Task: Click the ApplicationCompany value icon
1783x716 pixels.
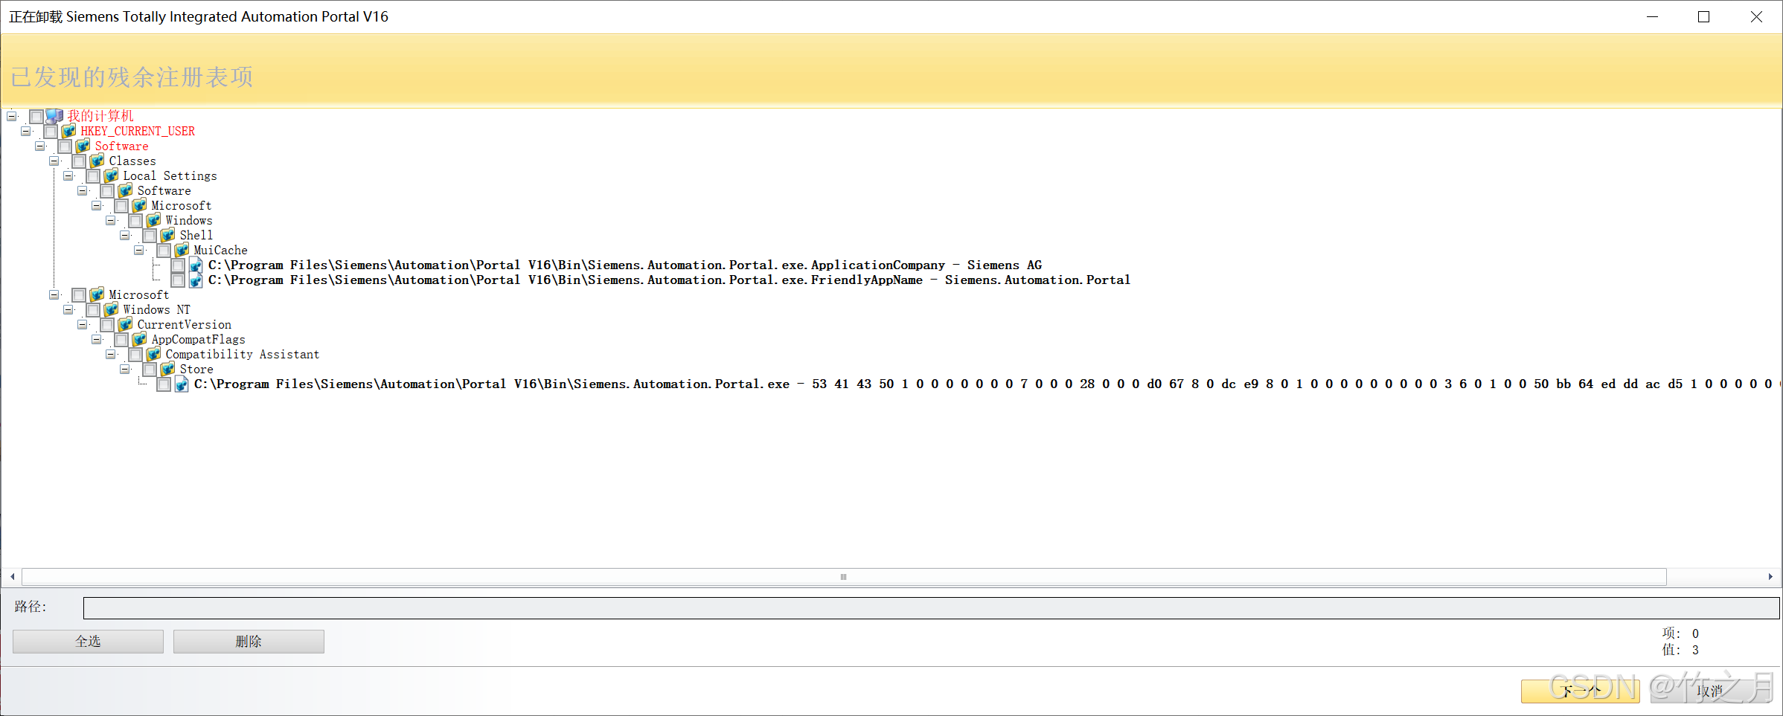Action: pyautogui.click(x=196, y=265)
